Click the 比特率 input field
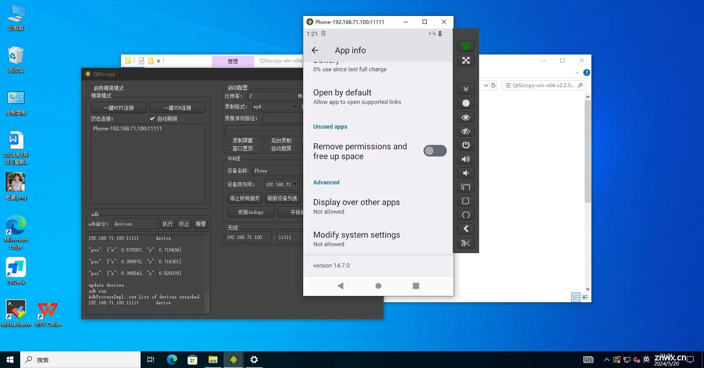Image resolution: width=704 pixels, height=368 pixels. coord(271,96)
